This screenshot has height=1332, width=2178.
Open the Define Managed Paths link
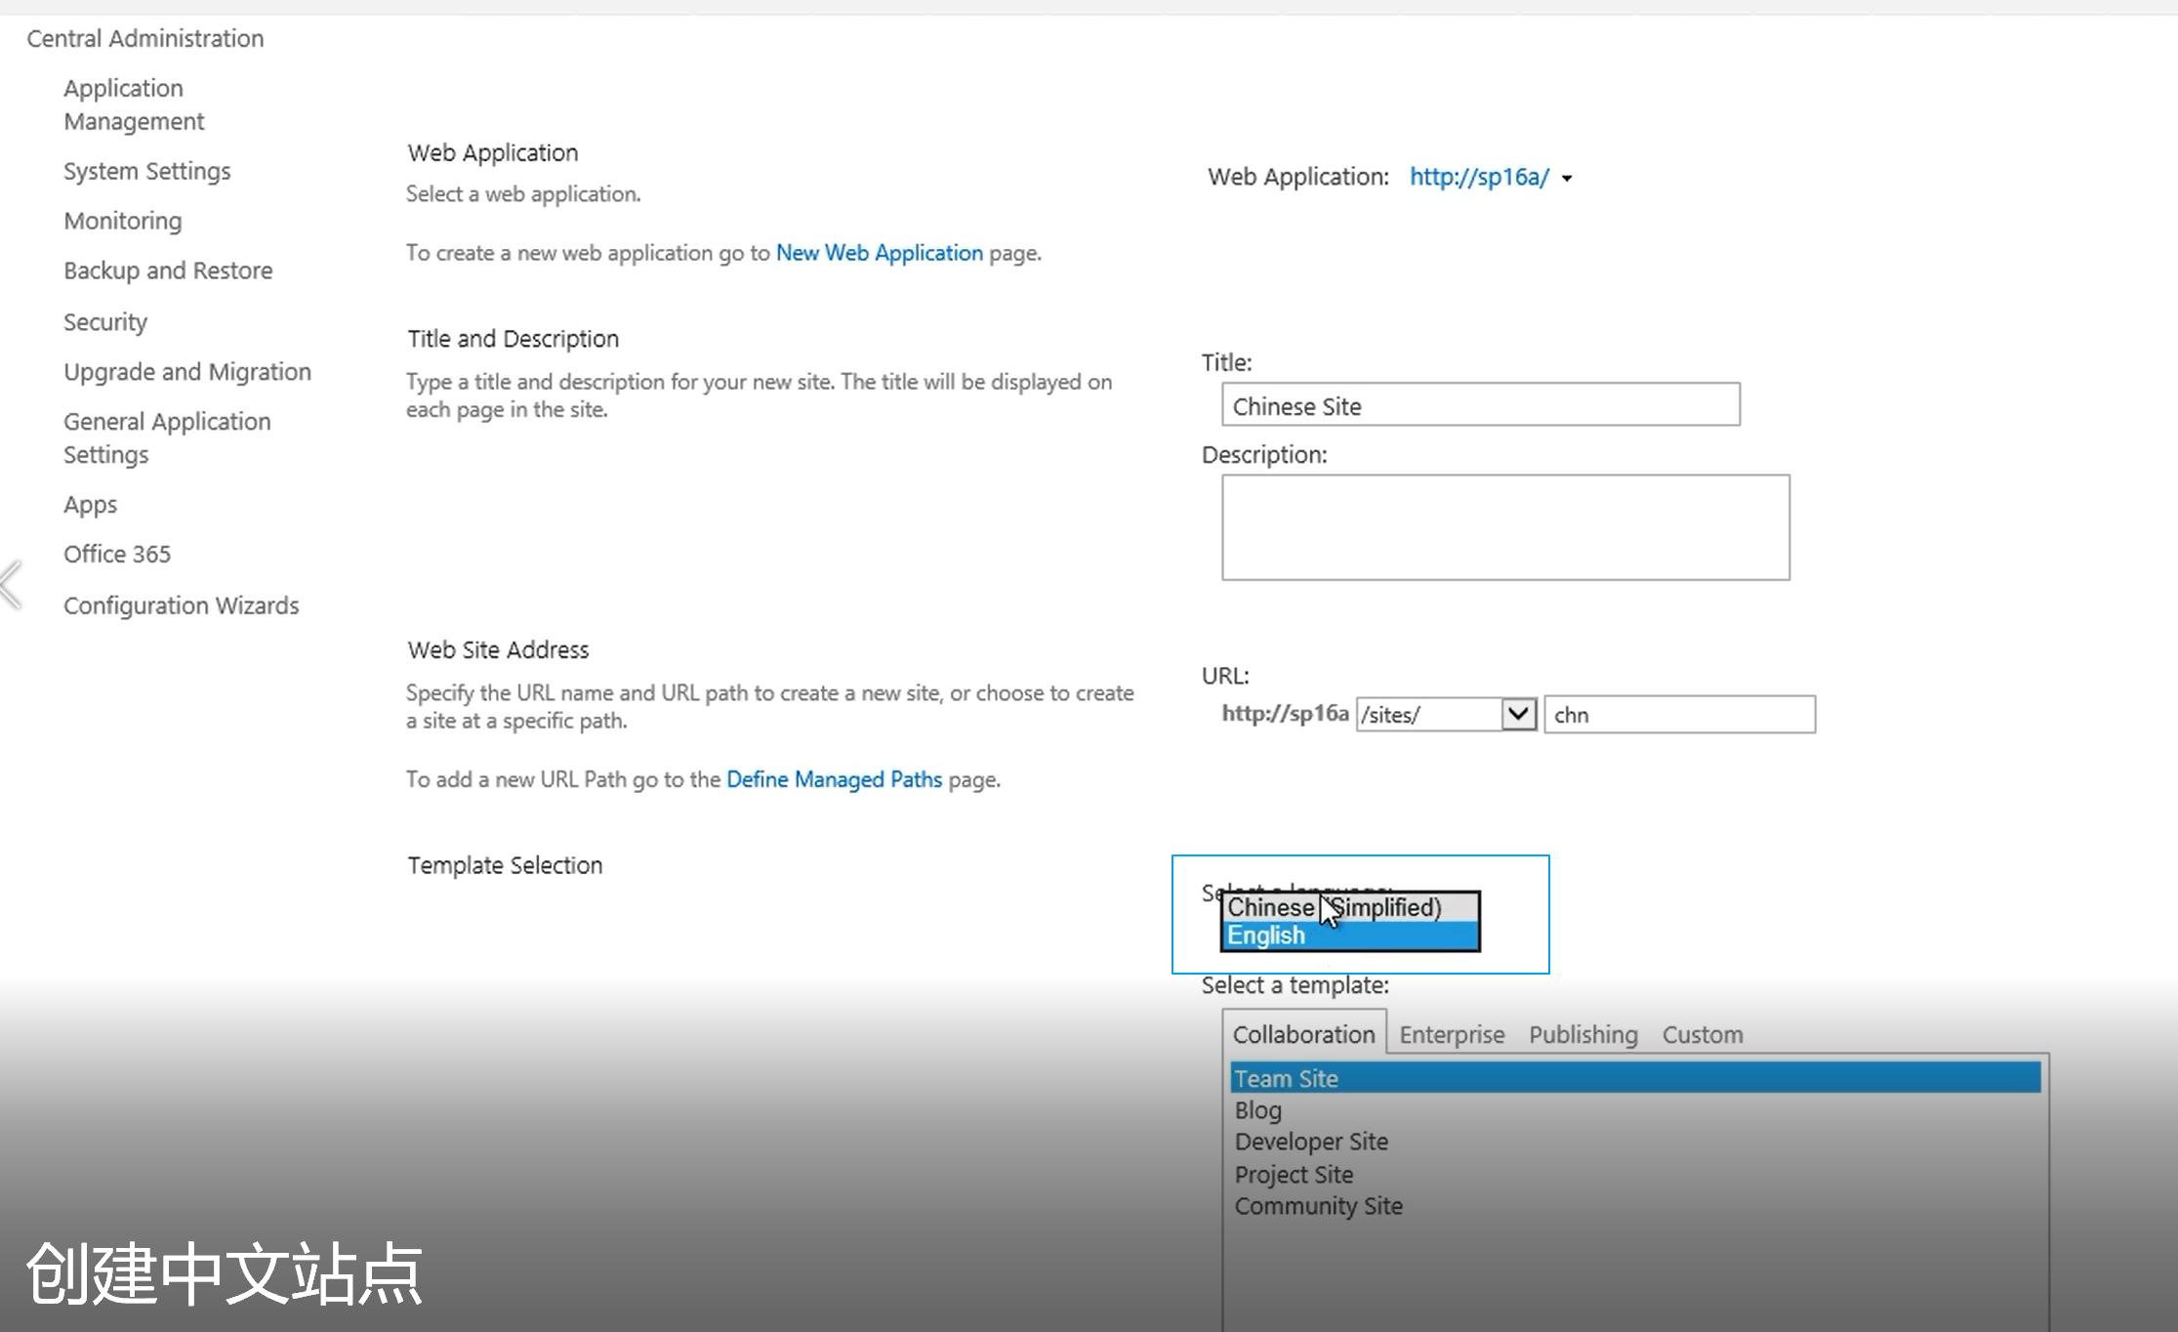coord(834,779)
